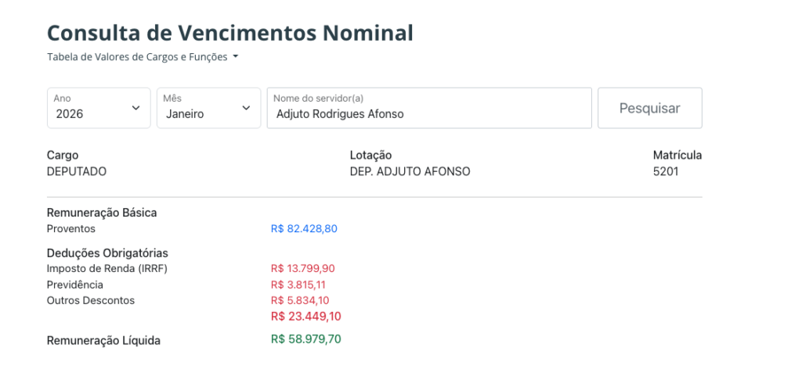Screen dimensions: 802x380
Task: Expand the Ano year selector
Action: point(99,108)
